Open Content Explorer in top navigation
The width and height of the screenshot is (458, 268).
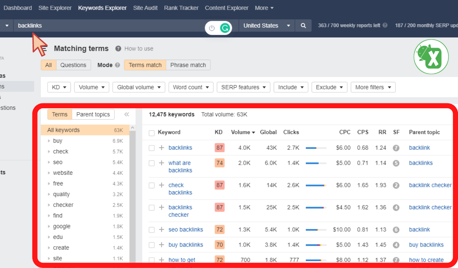click(x=226, y=8)
